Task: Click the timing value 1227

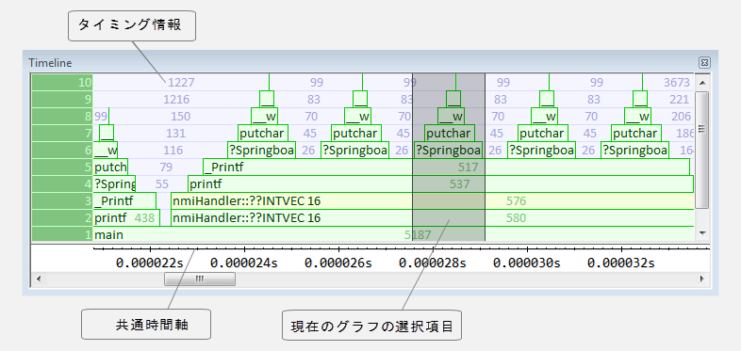Action: point(181,83)
